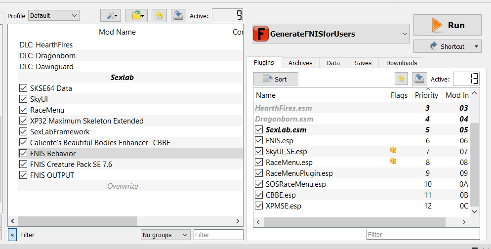Uncheck SKSE64 Data mod

23,88
